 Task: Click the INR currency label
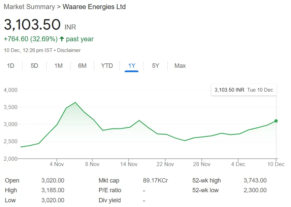(70, 27)
